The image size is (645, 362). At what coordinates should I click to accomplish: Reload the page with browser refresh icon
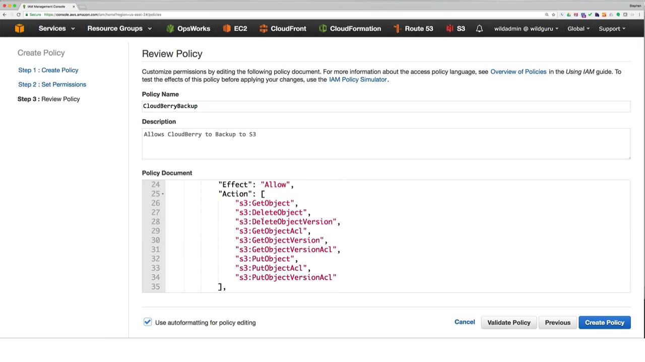coord(19,15)
